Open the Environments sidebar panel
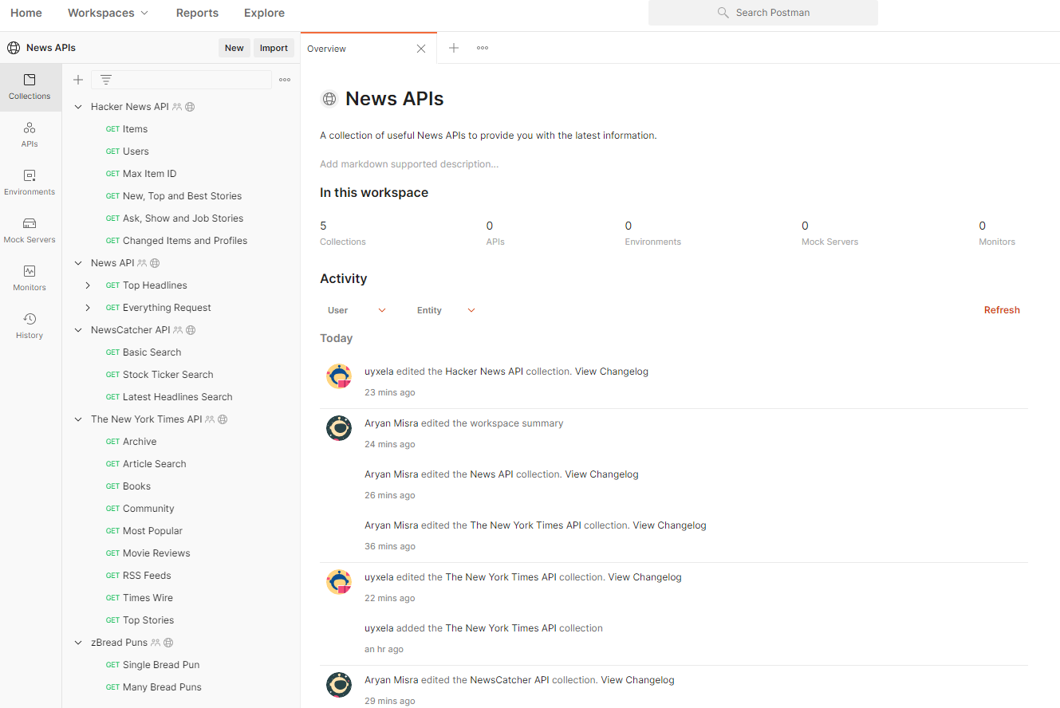The image size is (1060, 708). (30, 183)
